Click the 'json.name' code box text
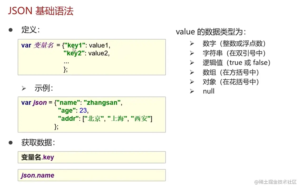This screenshot has width=302, height=190. coord(38,175)
